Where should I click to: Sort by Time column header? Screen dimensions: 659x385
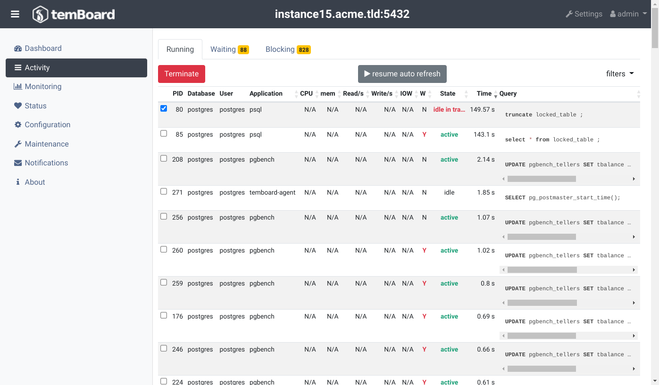click(x=484, y=93)
